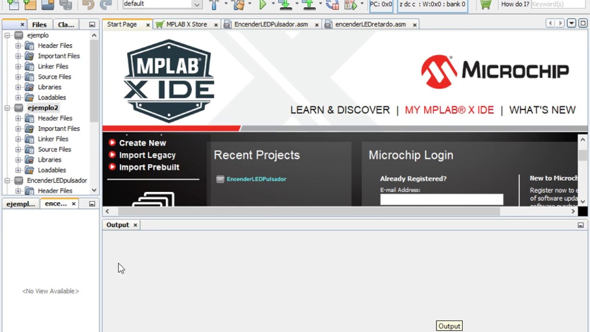Image resolution: width=590 pixels, height=332 pixels.
Task: Close the Output tab
Action: pyautogui.click(x=135, y=225)
